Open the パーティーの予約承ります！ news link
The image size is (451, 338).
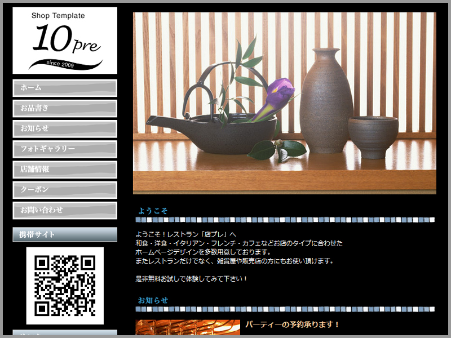pos(293,324)
